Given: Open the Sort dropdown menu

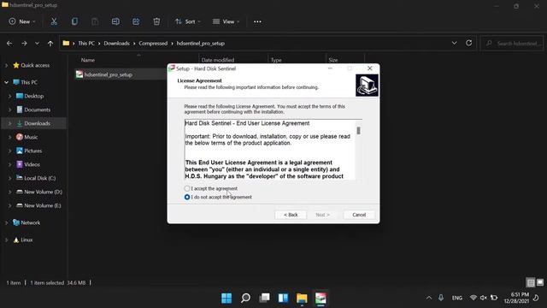Looking at the screenshot, I should coord(188,21).
